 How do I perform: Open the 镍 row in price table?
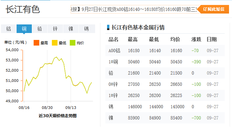coord(111,118)
